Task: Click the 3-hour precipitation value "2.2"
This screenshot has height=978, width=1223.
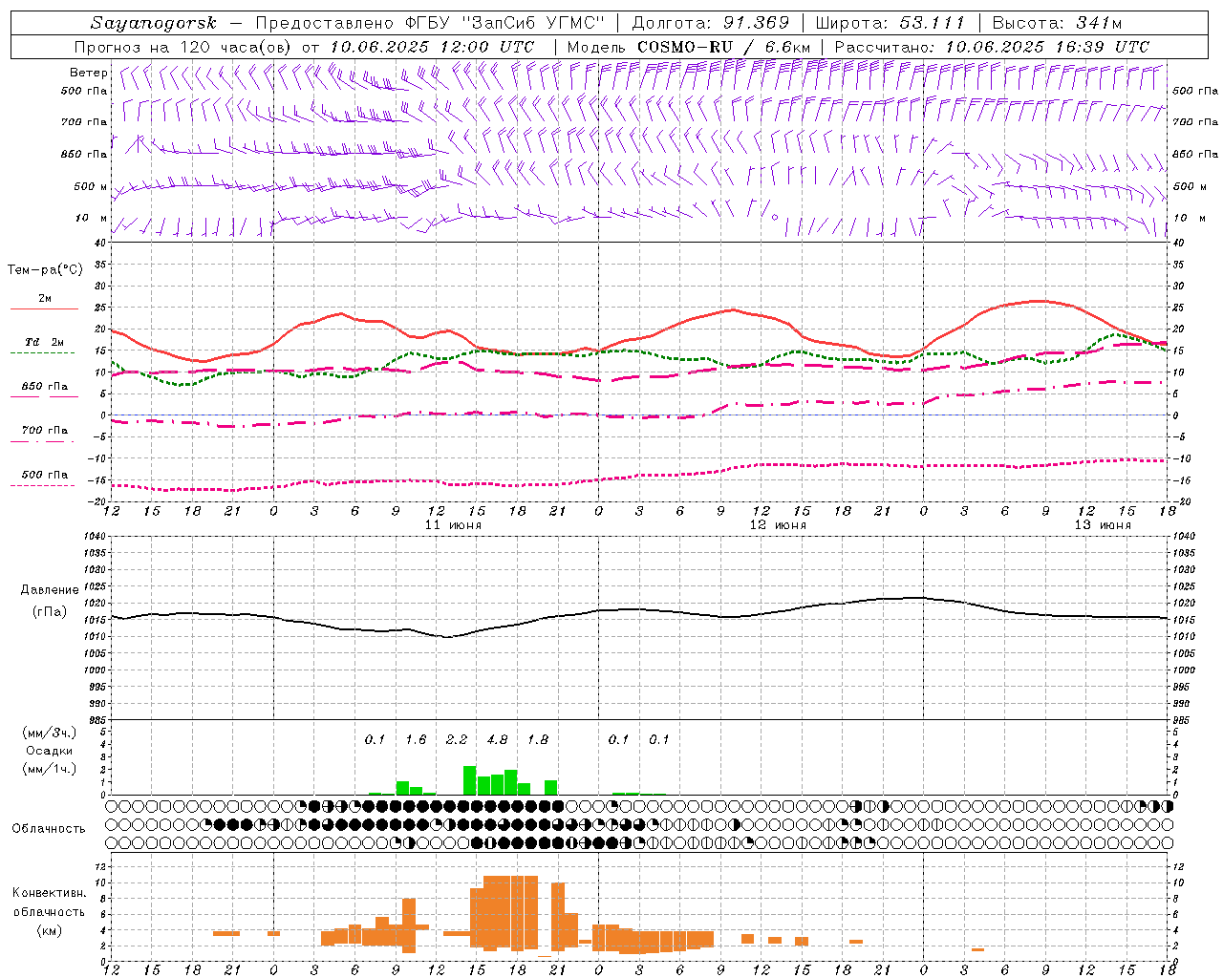Action: pos(457,740)
